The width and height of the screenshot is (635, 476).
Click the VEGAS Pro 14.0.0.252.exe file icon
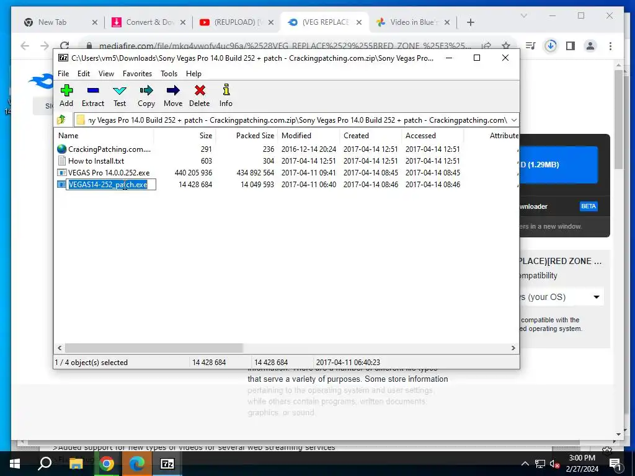pos(61,172)
